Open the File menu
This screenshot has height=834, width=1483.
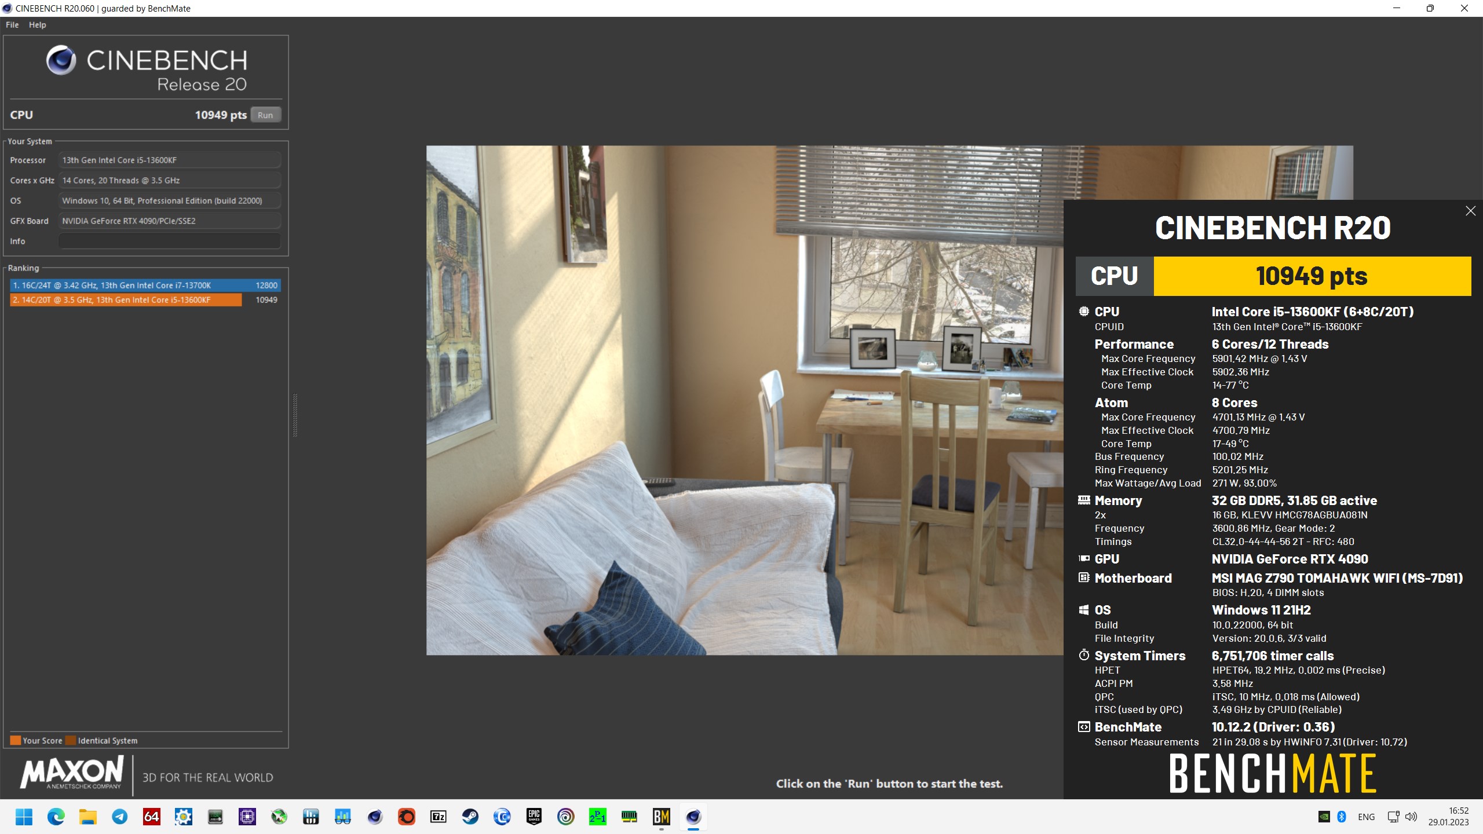click(12, 25)
